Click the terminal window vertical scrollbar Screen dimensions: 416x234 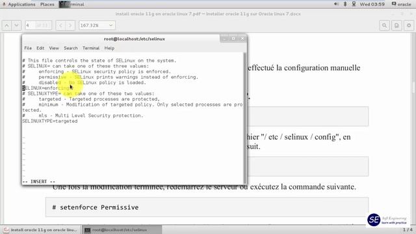[x=244, y=118]
